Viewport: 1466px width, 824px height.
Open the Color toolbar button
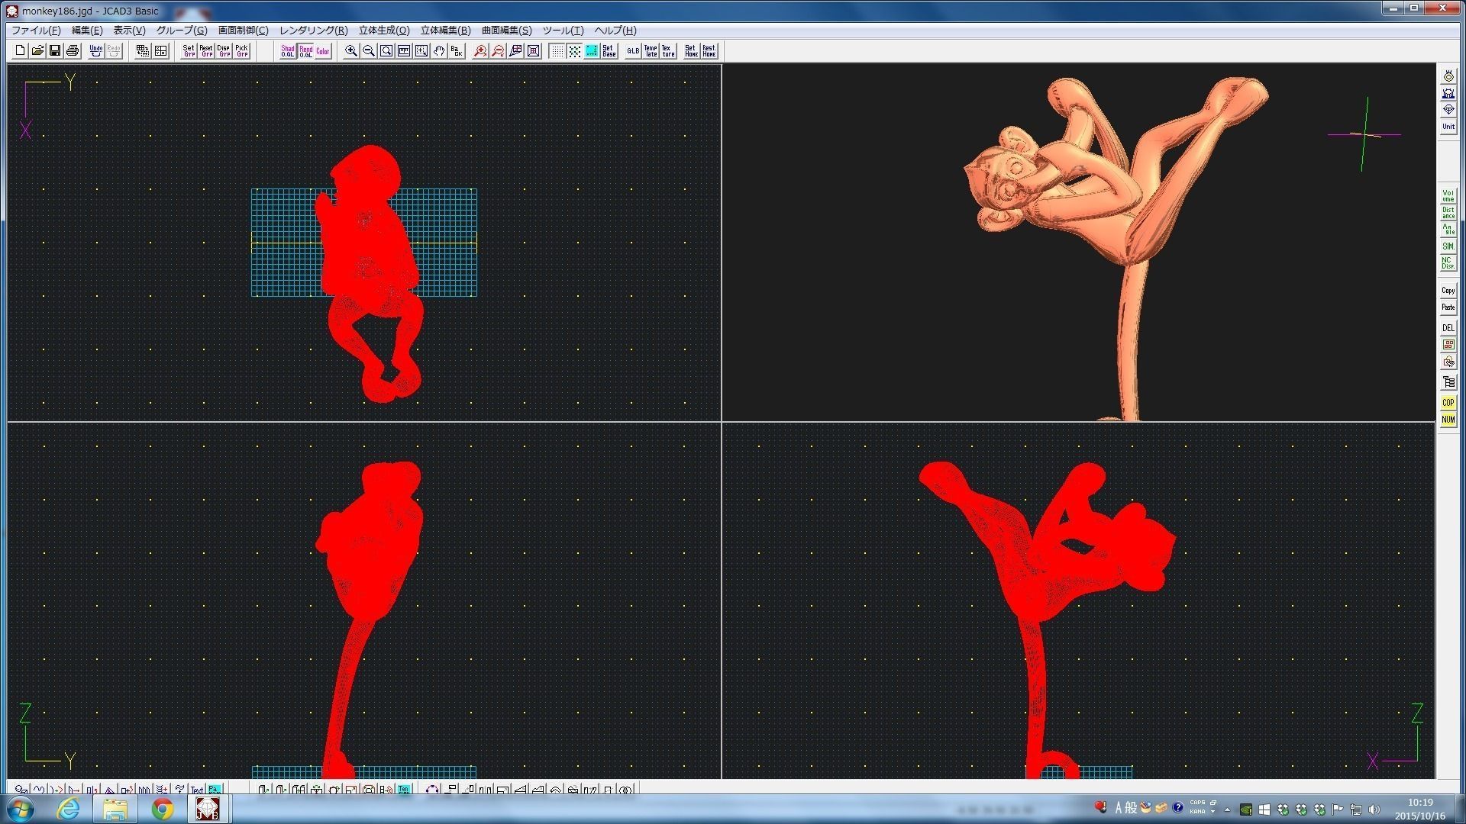(323, 51)
